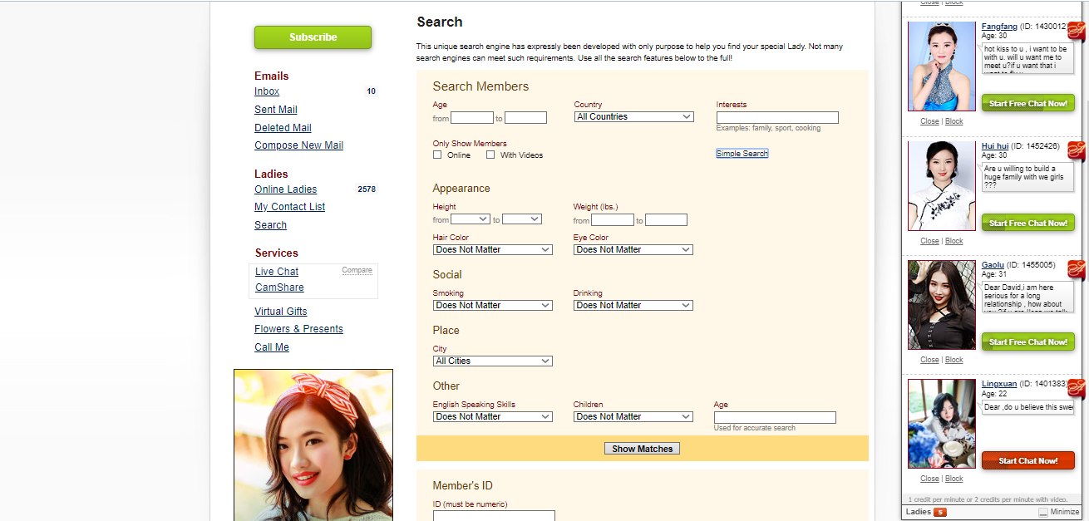Open the Country dropdown
The image size is (1089, 521).
(x=633, y=117)
